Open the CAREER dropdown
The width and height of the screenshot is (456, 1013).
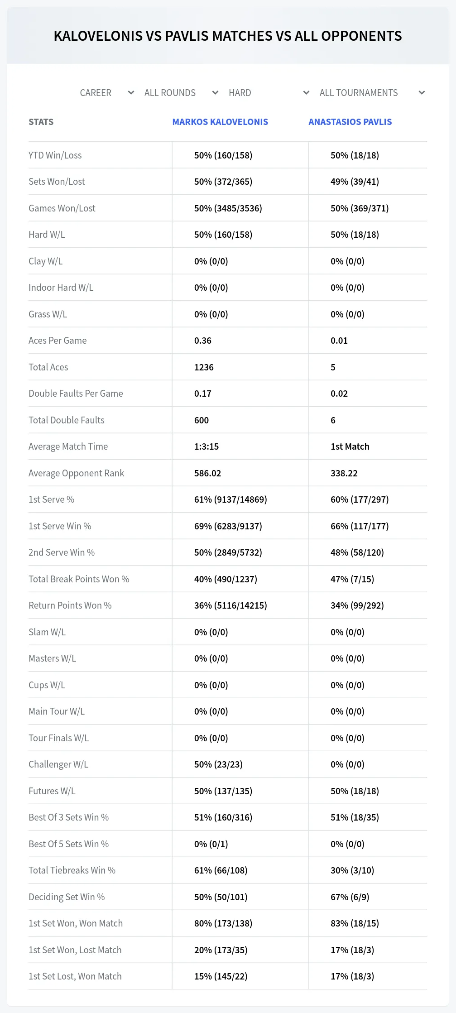106,93
